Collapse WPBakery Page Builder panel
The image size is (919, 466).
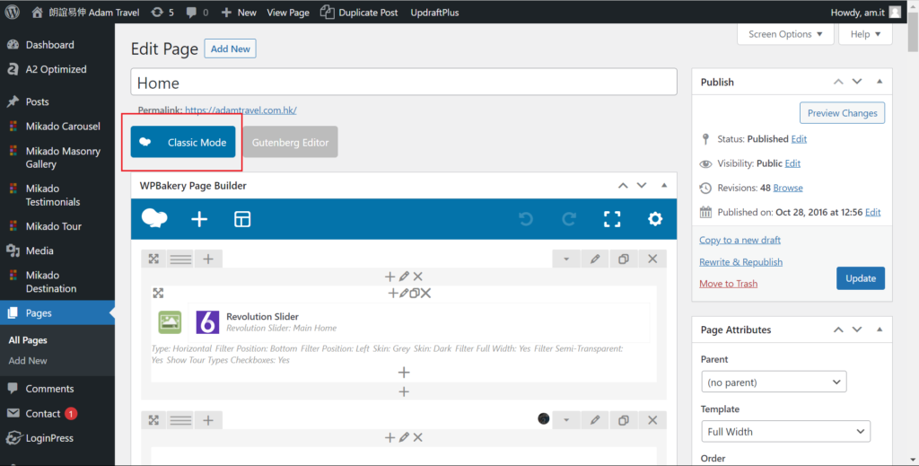(664, 185)
